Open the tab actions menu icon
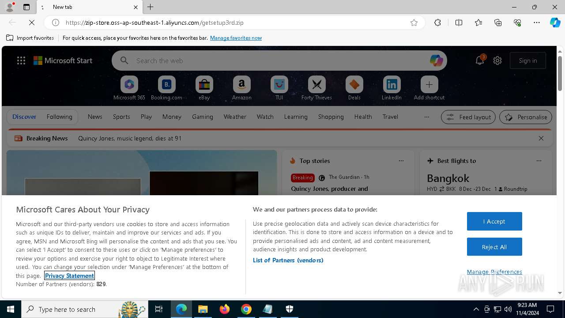Image resolution: width=565 pixels, height=318 pixels. tap(26, 7)
